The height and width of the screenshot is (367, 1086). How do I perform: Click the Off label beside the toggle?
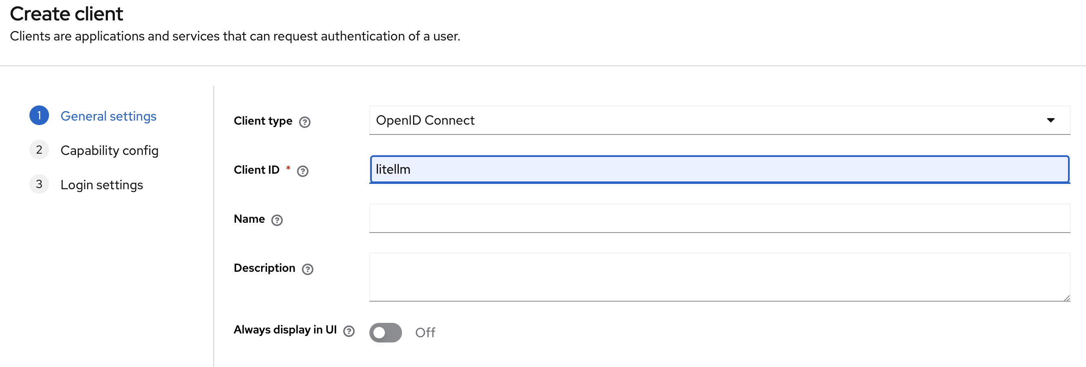(425, 332)
